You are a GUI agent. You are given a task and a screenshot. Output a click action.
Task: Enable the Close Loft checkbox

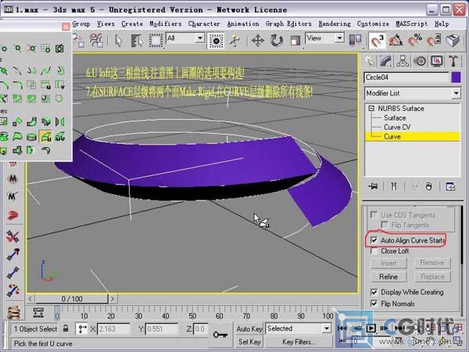pos(374,251)
